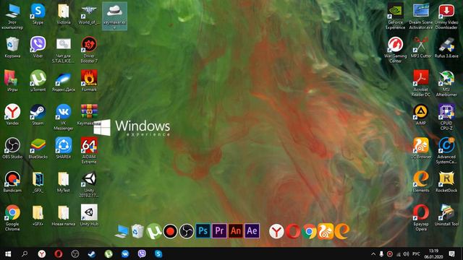Launch UC Browser from the desktop icon
This screenshot has height=260, width=463.
pyautogui.click(x=421, y=148)
